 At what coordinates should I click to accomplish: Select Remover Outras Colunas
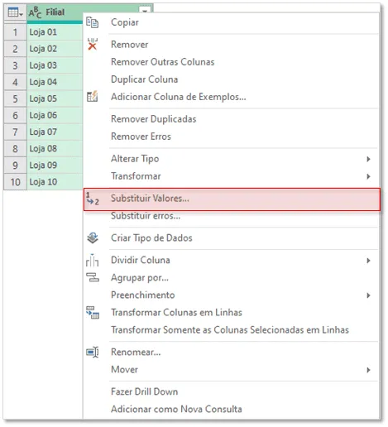click(x=162, y=62)
